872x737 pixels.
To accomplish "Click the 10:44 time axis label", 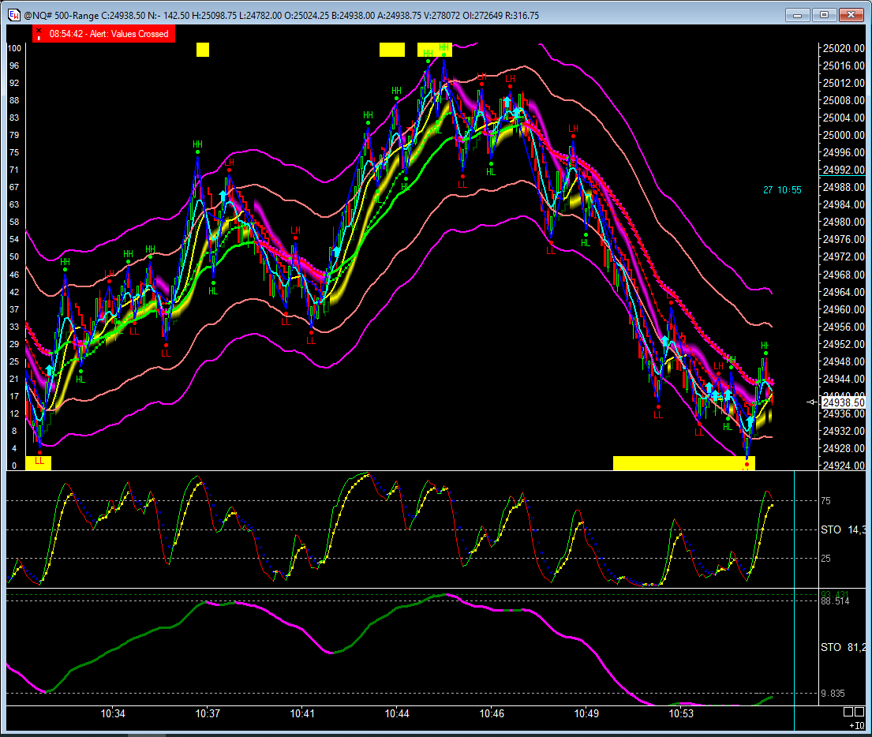I will point(397,713).
